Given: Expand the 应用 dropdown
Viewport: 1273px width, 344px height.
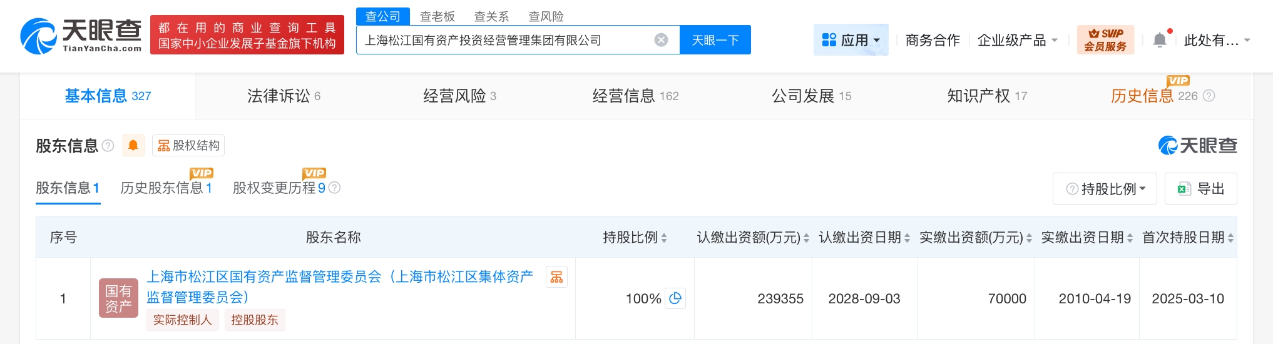Looking at the screenshot, I should point(851,40).
